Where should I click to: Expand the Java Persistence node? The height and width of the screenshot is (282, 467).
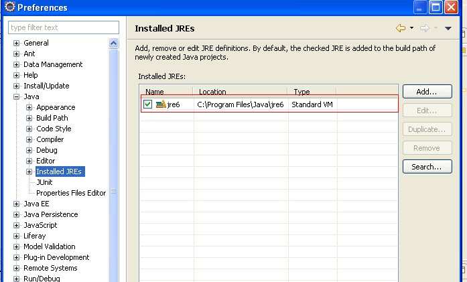click(x=16, y=215)
